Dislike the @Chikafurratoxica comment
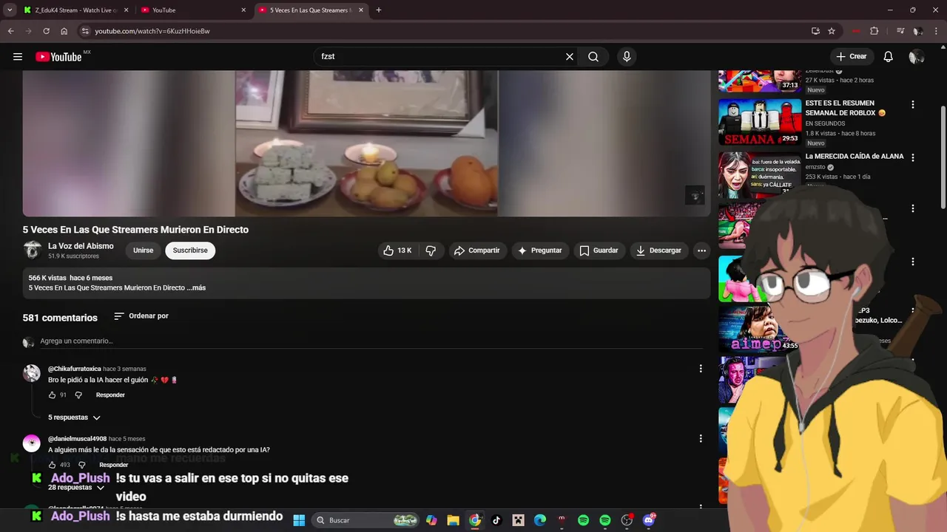 click(78, 395)
